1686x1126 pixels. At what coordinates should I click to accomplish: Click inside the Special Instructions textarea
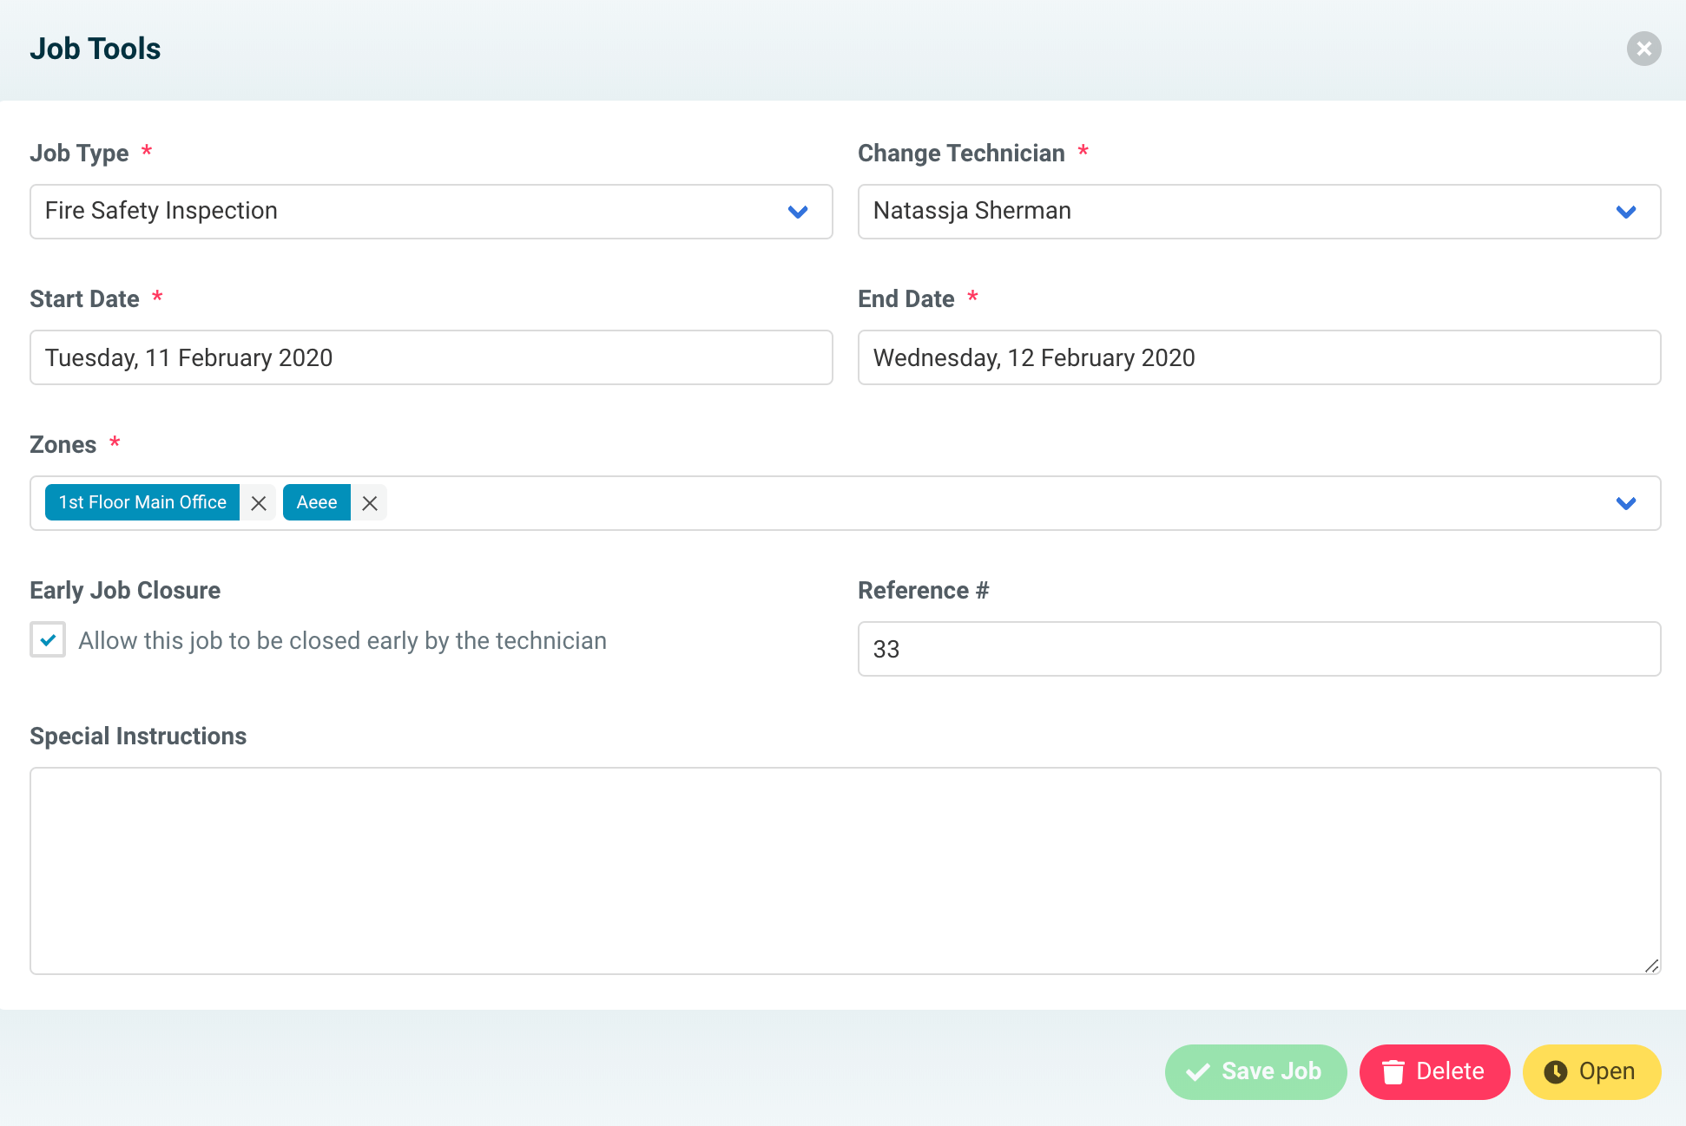[845, 870]
